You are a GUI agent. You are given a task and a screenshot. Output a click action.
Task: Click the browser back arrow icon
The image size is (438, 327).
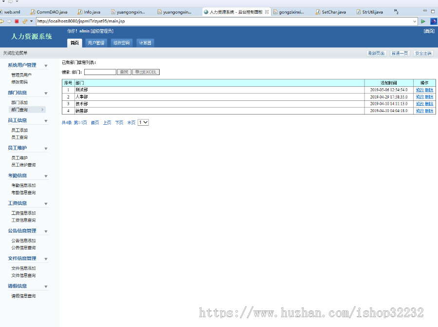click(1, 21)
